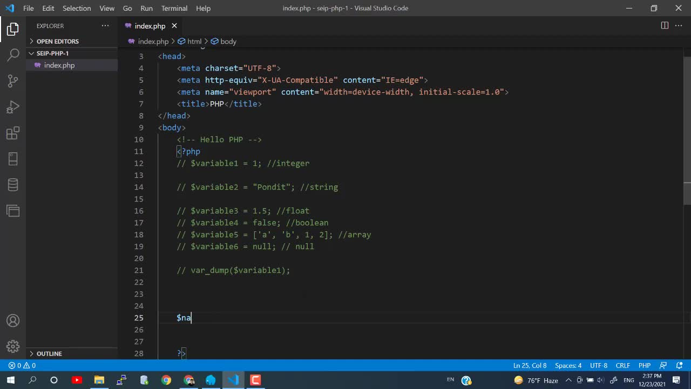Open the Terminal menu
The image size is (691, 389).
pyautogui.click(x=174, y=8)
